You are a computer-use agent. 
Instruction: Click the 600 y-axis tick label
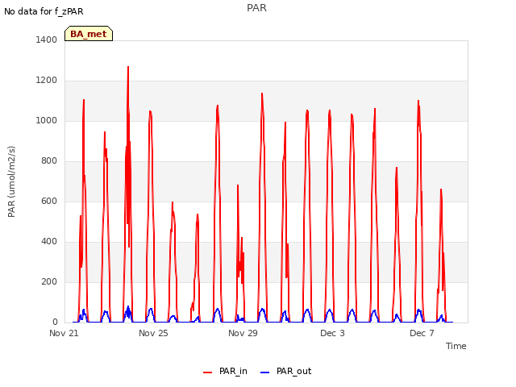point(49,201)
